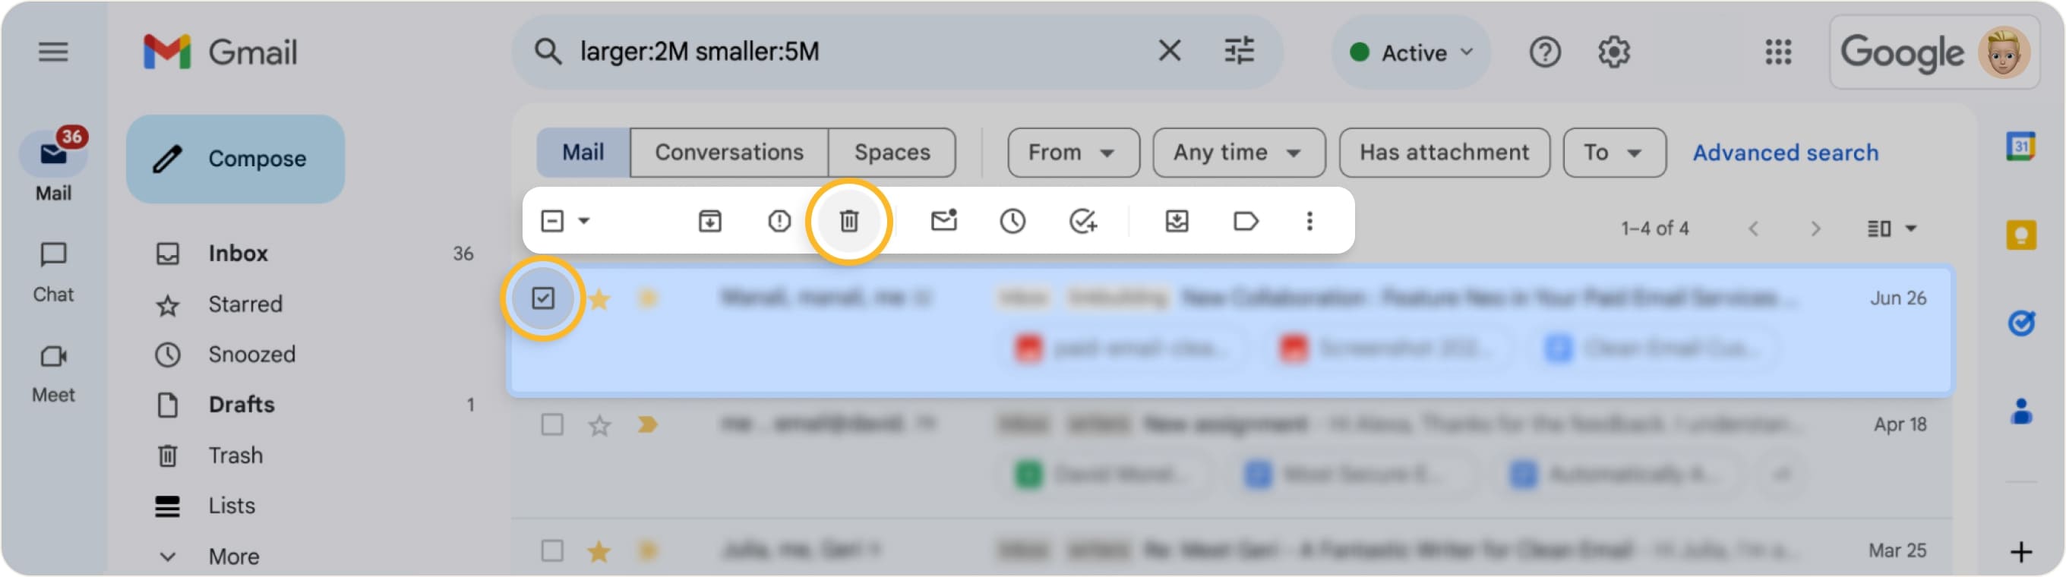Image resolution: width=2066 pixels, height=577 pixels.
Task: Move selected email to a folder
Action: [x=1177, y=221]
